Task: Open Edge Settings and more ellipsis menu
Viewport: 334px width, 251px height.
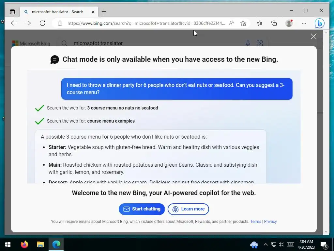Action: coord(304,23)
